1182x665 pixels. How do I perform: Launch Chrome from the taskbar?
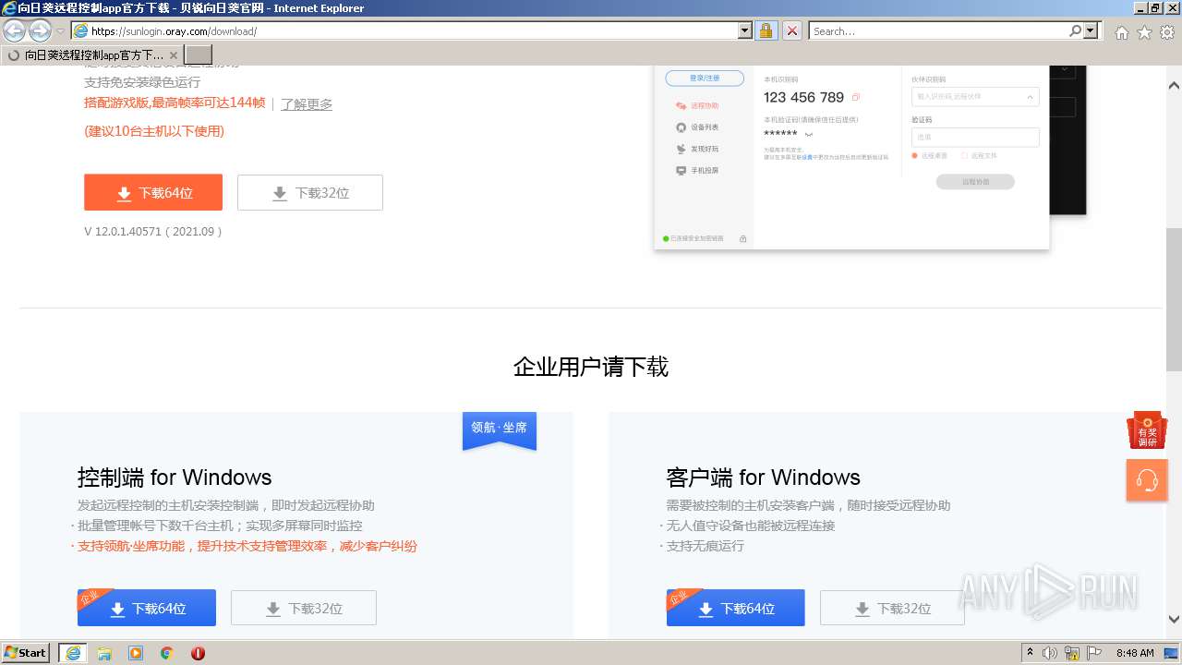click(x=166, y=653)
